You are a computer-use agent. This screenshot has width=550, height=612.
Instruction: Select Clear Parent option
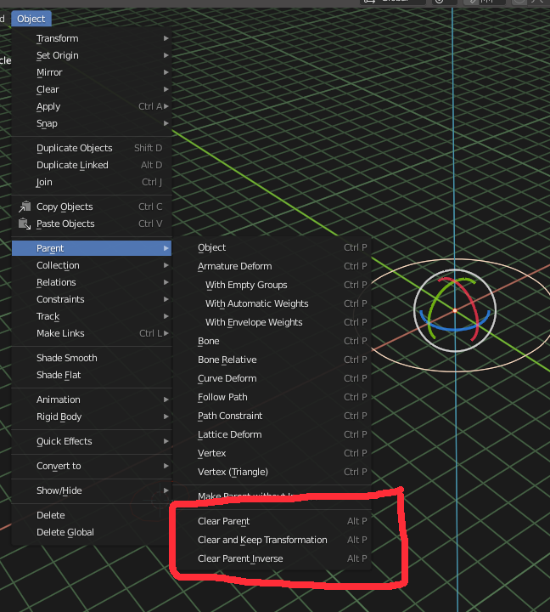click(272, 521)
